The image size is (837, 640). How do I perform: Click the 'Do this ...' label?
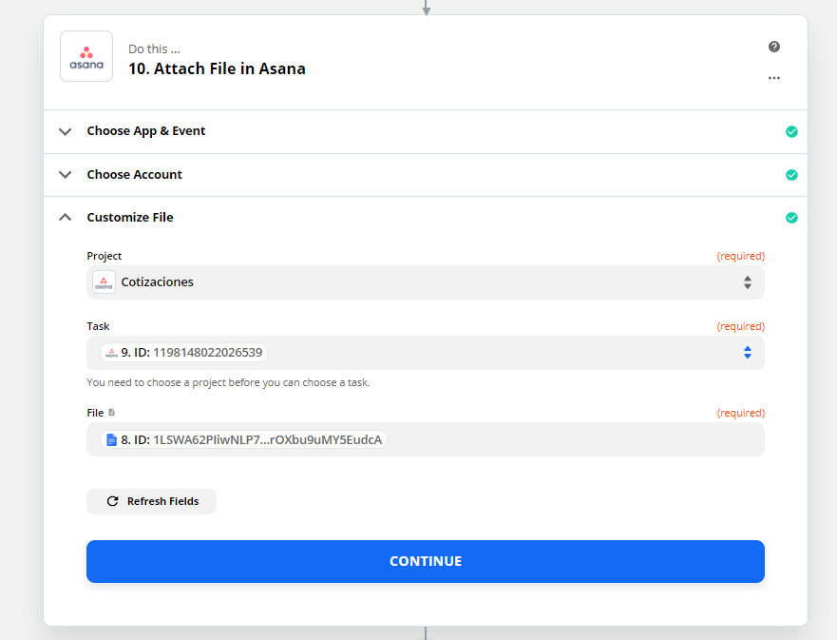[x=154, y=49]
